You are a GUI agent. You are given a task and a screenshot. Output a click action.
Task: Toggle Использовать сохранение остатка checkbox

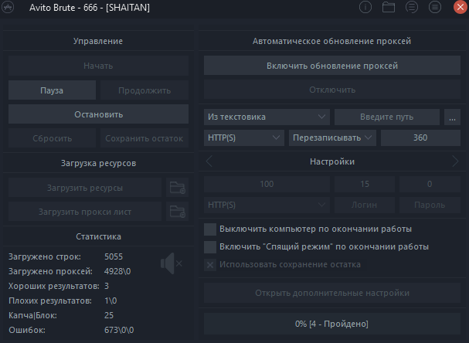click(x=209, y=265)
